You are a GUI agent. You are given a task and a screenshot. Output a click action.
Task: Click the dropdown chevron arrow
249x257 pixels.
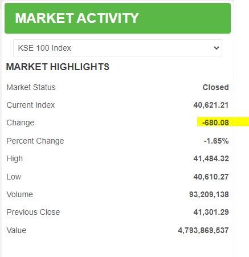coord(217,48)
